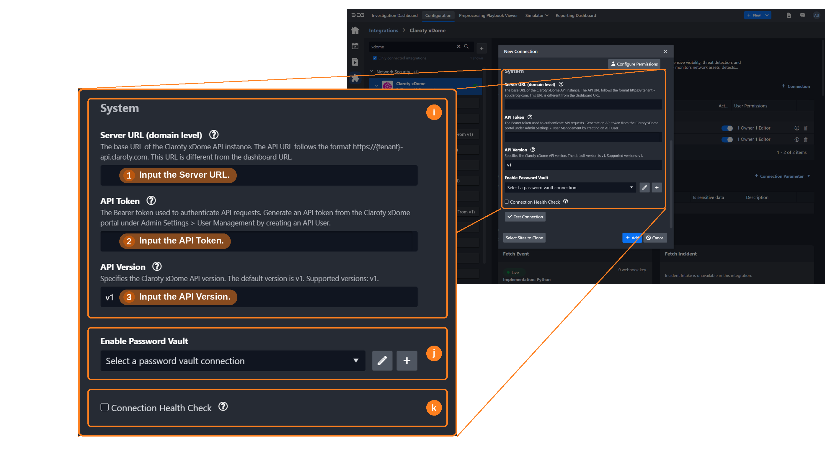Click the + Connection Parameter link
This screenshot has width=834, height=451.
click(x=779, y=176)
